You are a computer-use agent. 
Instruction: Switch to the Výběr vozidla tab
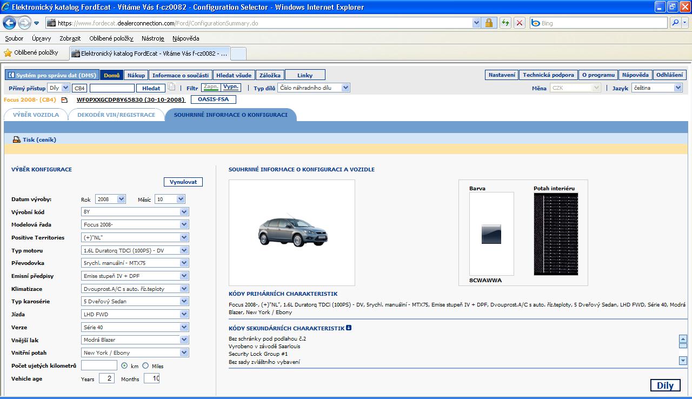point(35,115)
